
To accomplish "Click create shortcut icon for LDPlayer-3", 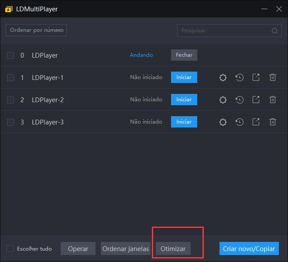I will [x=256, y=122].
